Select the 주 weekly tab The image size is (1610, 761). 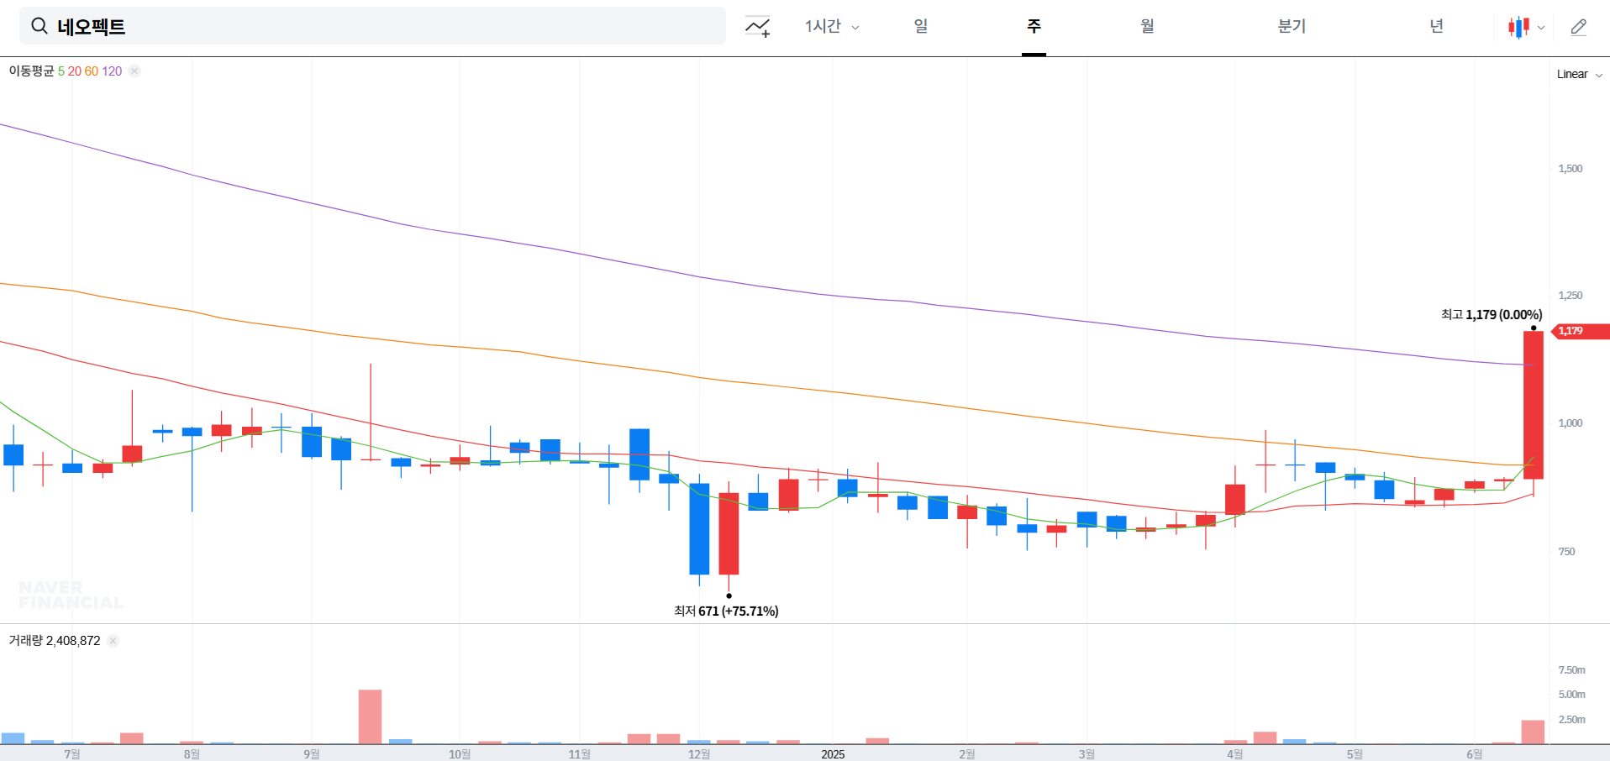[1034, 27]
